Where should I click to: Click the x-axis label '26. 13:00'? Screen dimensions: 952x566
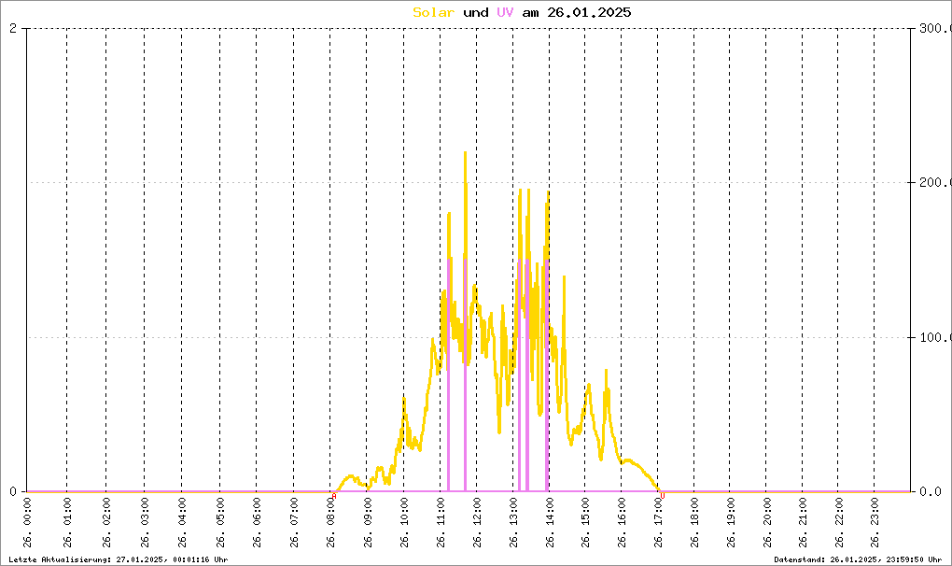(513, 523)
